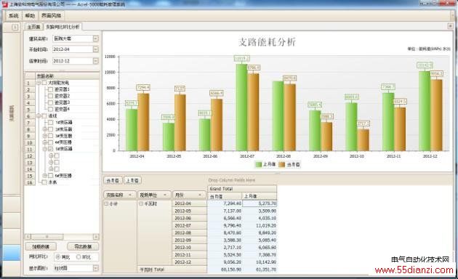Click the horizontal scrollbar left arrow under tree
The height and width of the screenshot is (279, 458).
[x=28, y=237]
